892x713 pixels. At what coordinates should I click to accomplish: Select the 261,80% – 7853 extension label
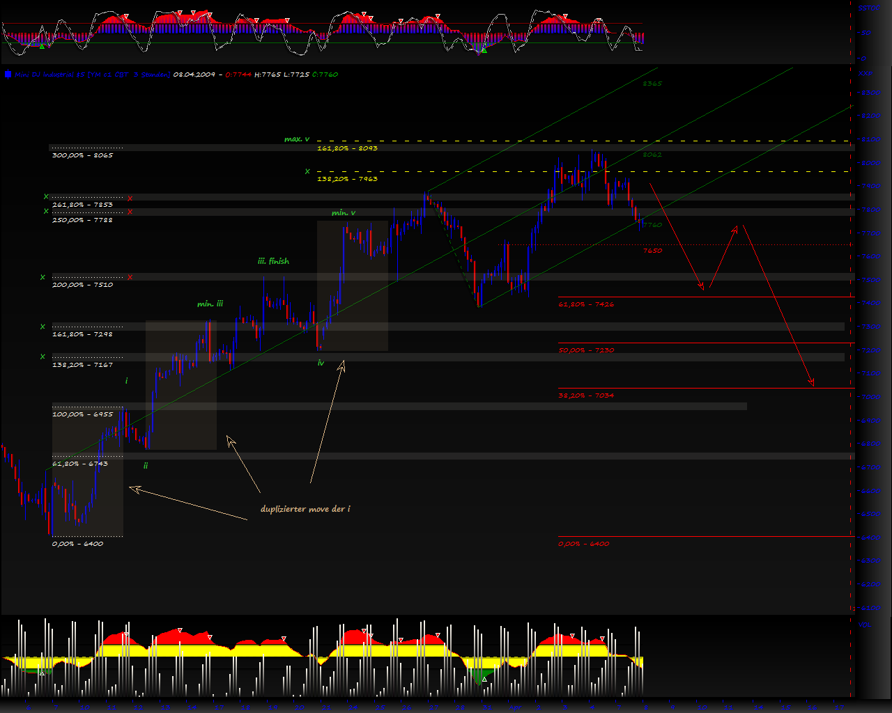click(82, 205)
